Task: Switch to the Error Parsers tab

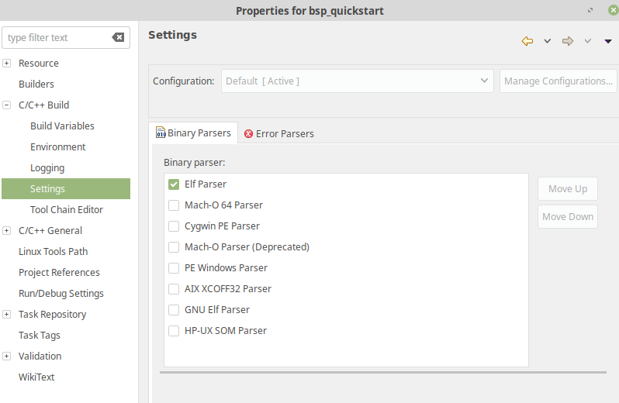Action: [x=279, y=133]
